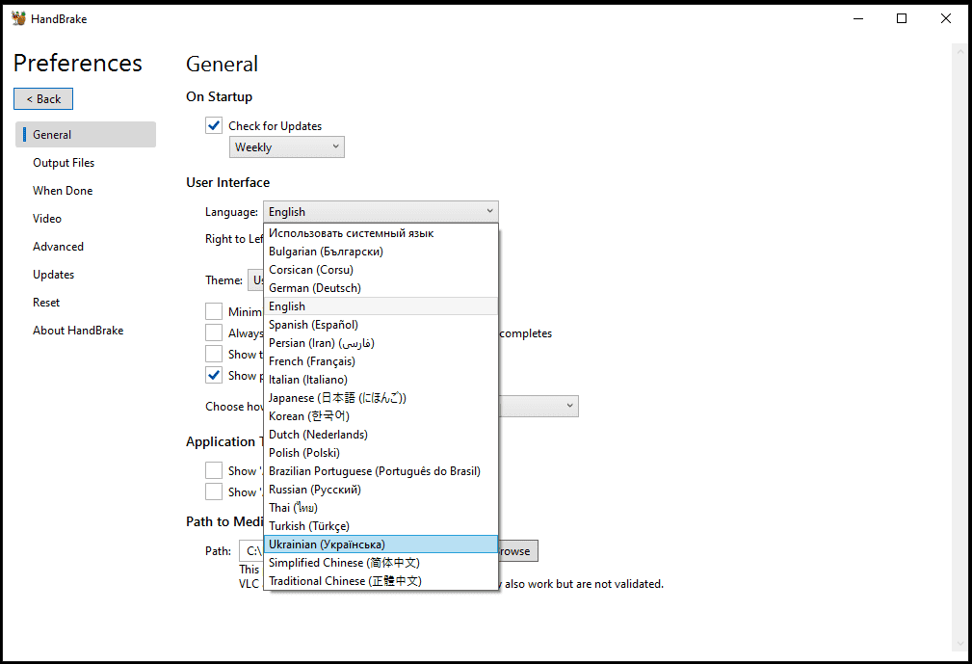
Task: Choose Italian (Italiano) language
Action: 381,380
